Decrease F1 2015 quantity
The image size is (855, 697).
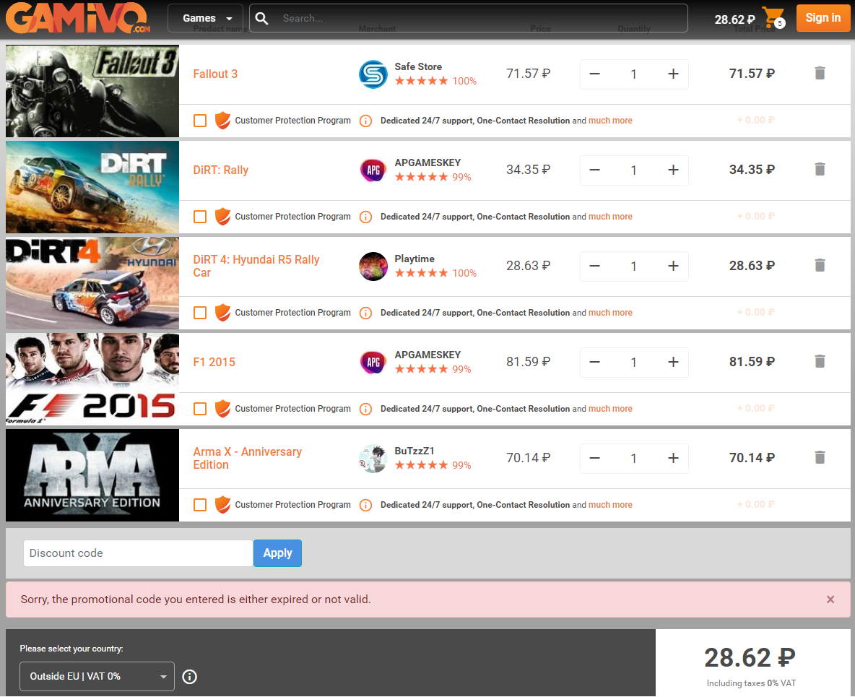point(595,362)
